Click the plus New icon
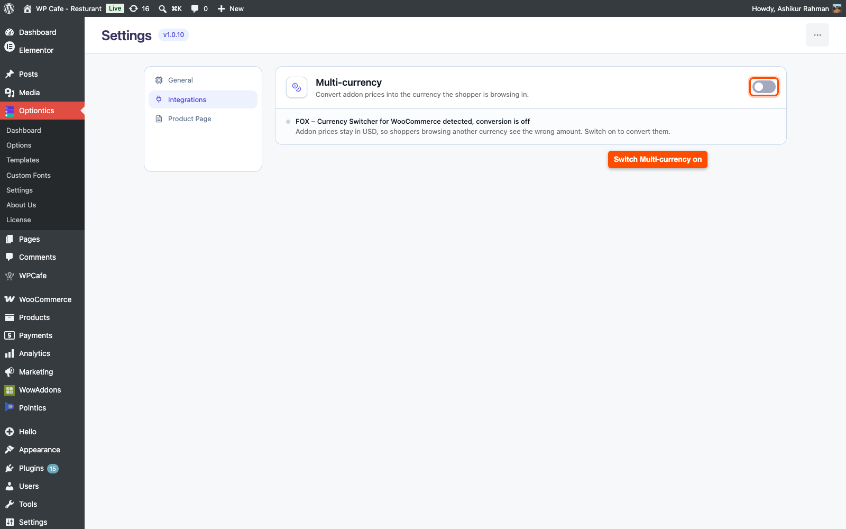This screenshot has width=846, height=529. pyautogui.click(x=222, y=8)
